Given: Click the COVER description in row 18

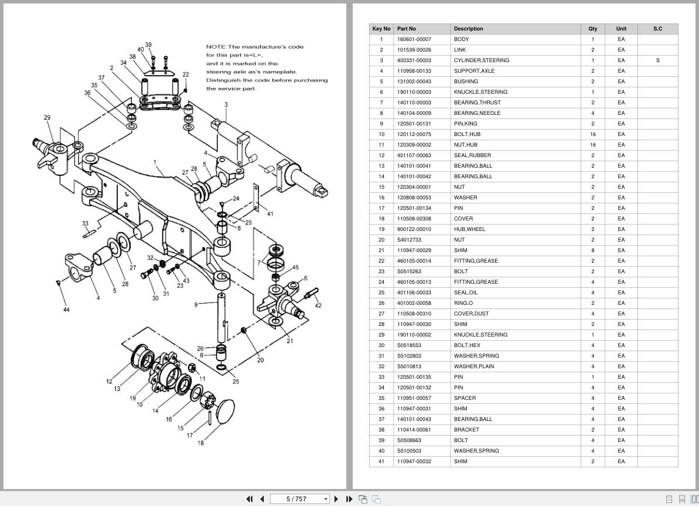Looking at the screenshot, I should 463,219.
